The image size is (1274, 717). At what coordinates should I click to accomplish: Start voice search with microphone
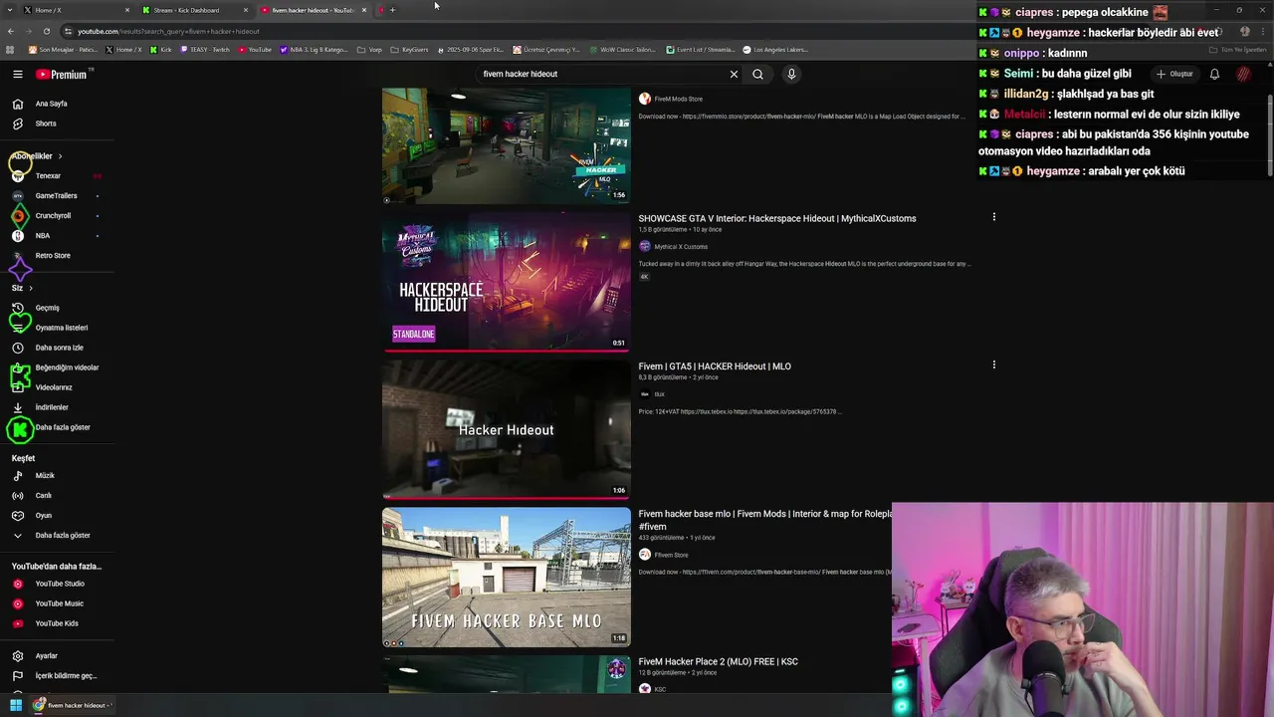791,74
